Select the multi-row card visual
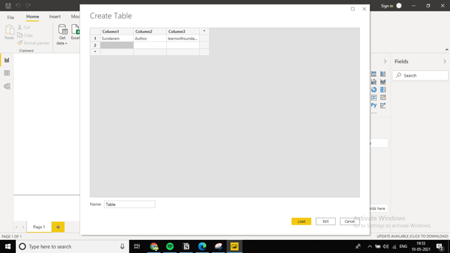Image resolution: width=450 pixels, height=253 pixels. coord(374,97)
